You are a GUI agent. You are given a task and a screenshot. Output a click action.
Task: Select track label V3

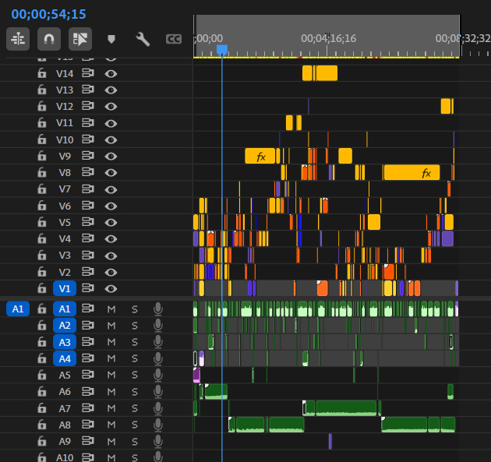[x=65, y=256]
